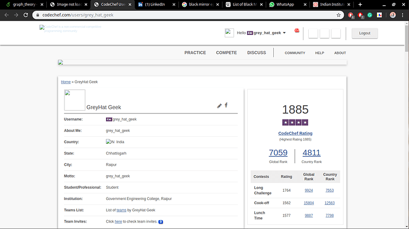This screenshot has width=409, height=229.
Task: Open the green Grammarly extension
Action: [370, 15]
